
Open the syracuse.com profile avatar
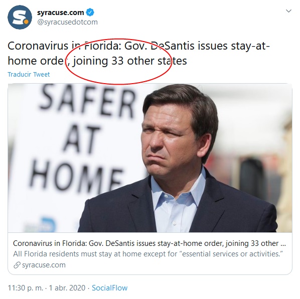tap(20, 17)
